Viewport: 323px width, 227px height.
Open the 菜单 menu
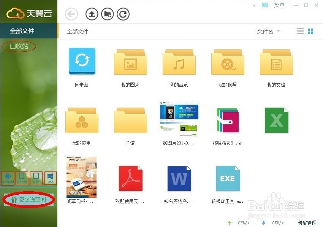pyautogui.click(x=279, y=5)
